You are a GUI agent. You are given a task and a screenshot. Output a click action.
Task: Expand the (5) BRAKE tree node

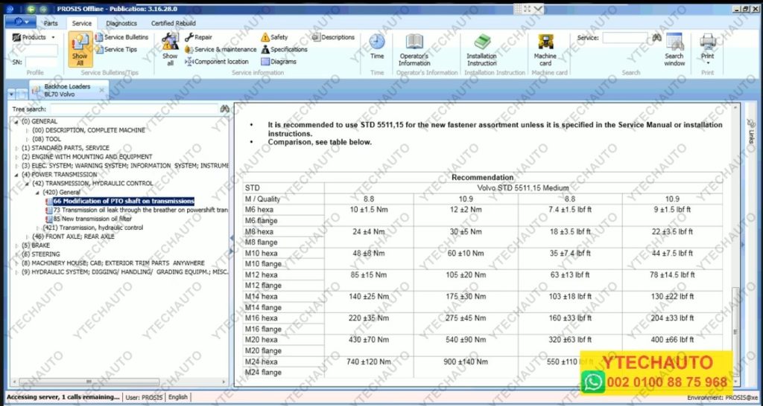click(16, 245)
